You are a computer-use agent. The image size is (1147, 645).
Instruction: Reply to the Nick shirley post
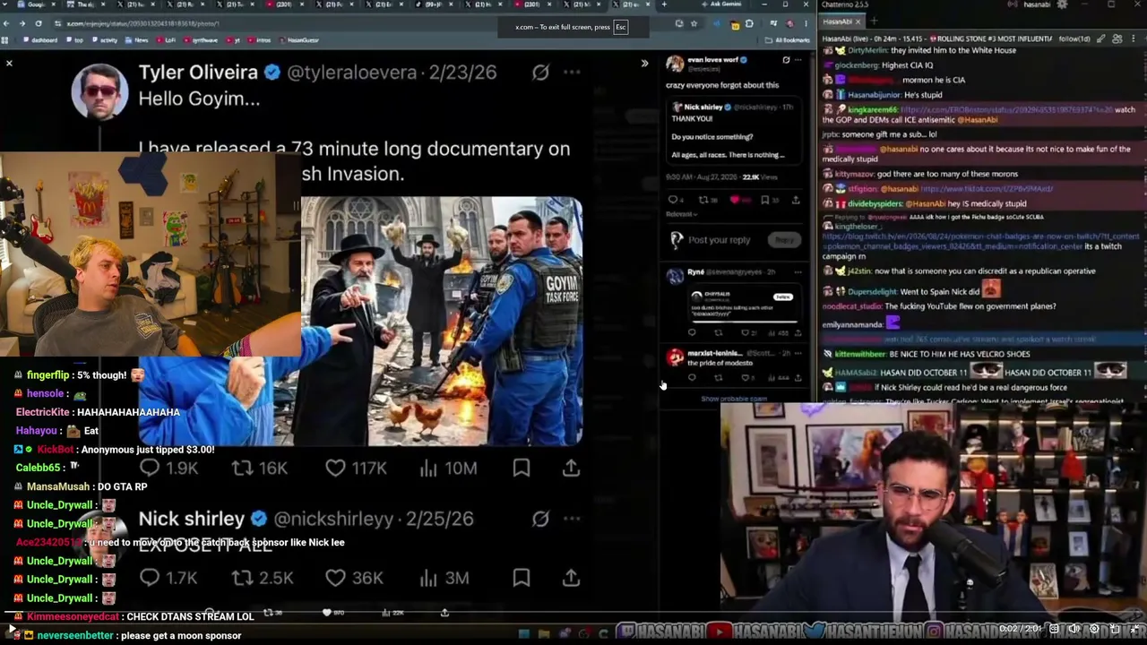click(x=168, y=578)
